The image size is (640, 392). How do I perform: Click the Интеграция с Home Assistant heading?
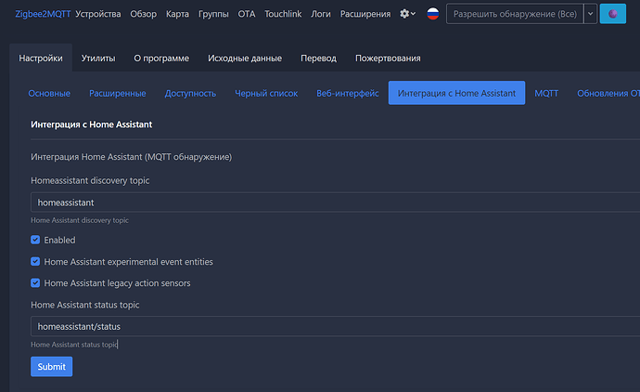point(92,124)
